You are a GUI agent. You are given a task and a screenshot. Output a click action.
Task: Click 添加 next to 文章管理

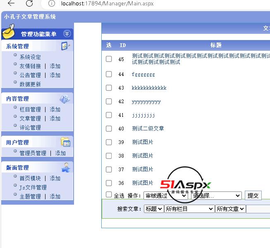[55, 118]
